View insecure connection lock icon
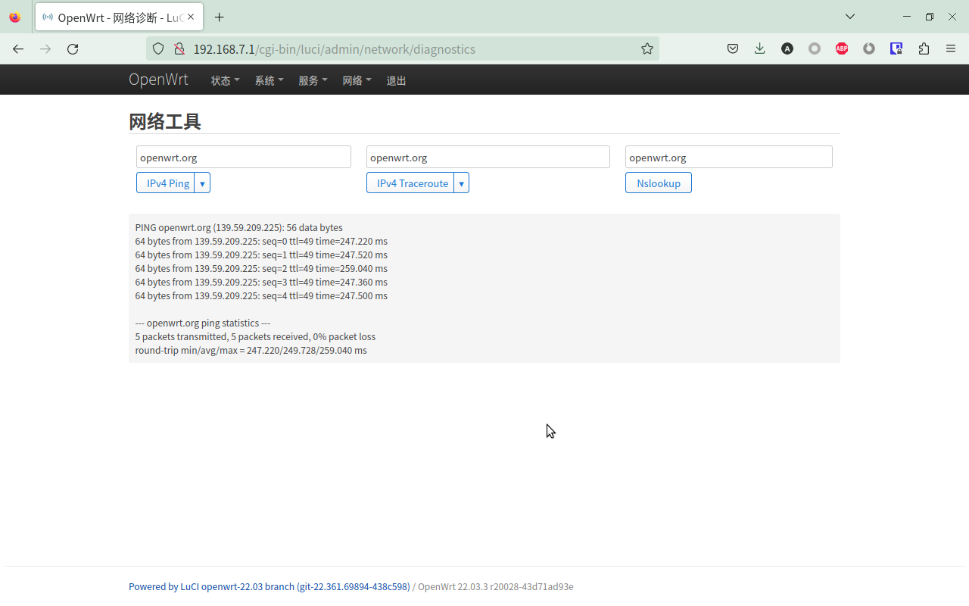This screenshot has height=606, width=969. pos(179,48)
